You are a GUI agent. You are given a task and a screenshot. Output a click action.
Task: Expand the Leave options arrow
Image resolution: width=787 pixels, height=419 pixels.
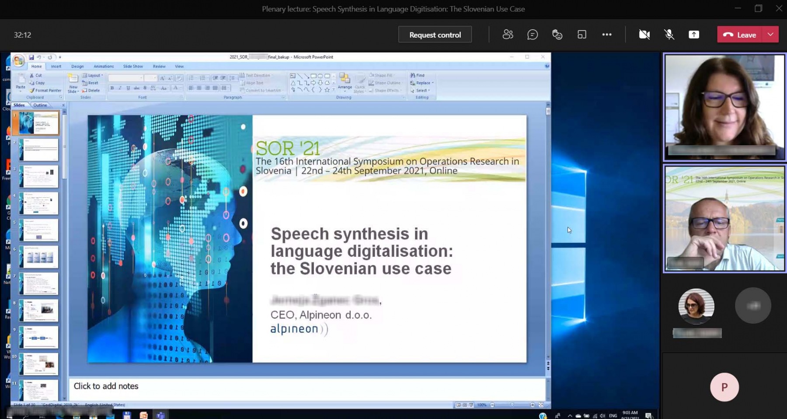click(x=770, y=35)
